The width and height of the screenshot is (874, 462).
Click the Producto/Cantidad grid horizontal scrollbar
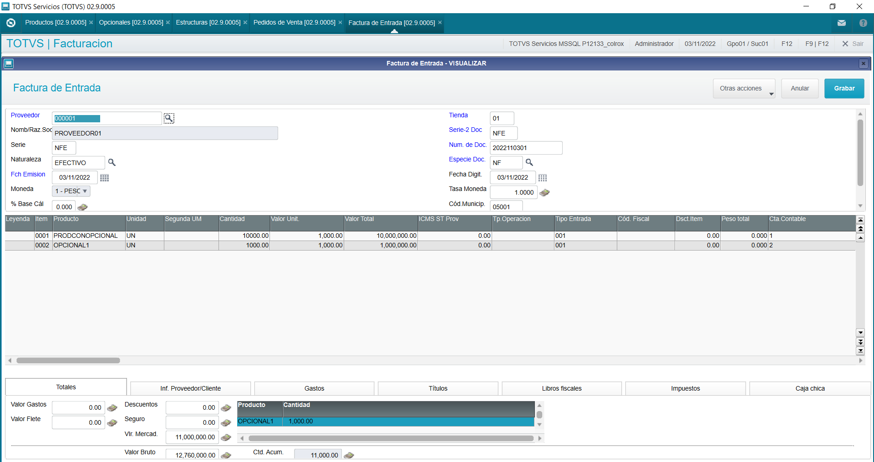(391, 438)
